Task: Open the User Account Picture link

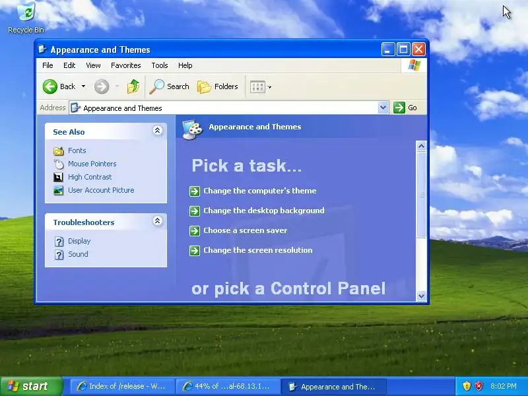Action: tap(101, 190)
